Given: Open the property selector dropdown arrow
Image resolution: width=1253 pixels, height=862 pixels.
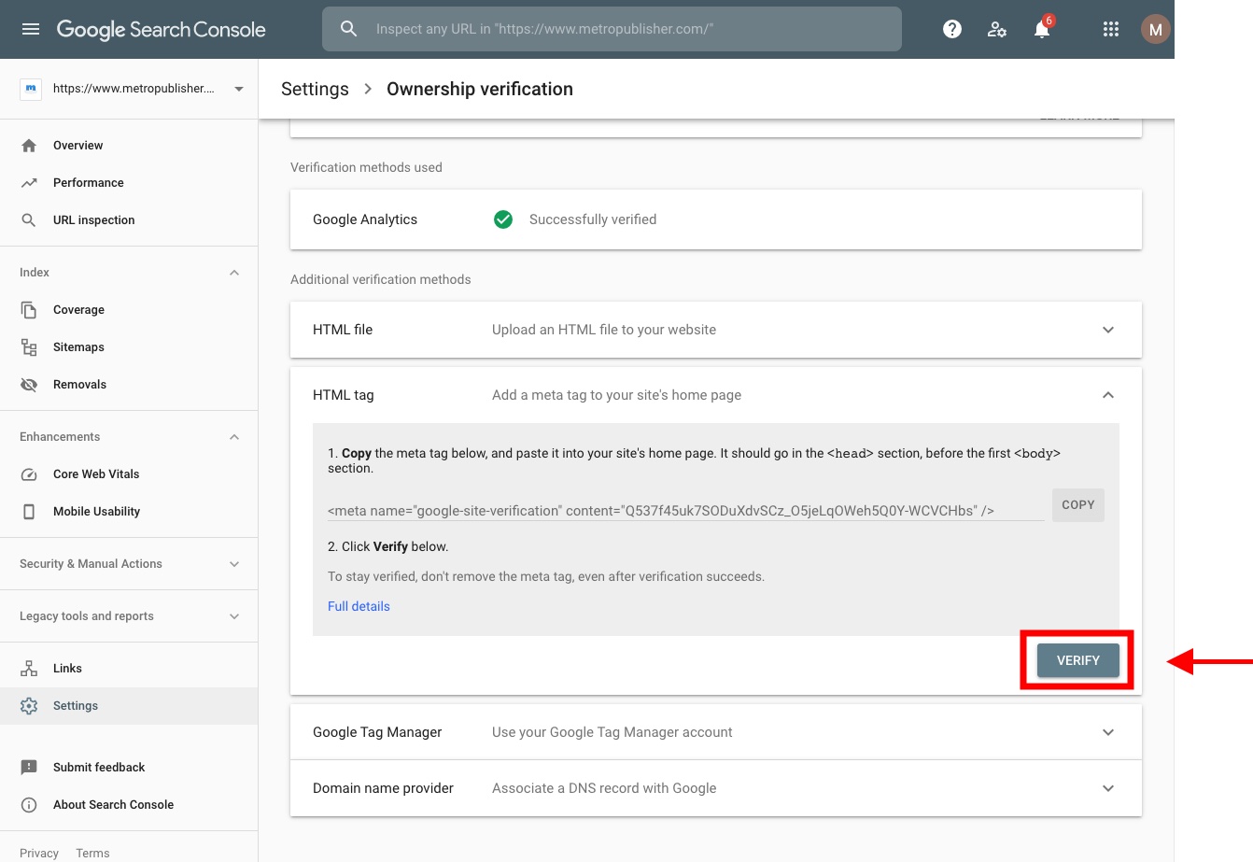Looking at the screenshot, I should tap(239, 89).
